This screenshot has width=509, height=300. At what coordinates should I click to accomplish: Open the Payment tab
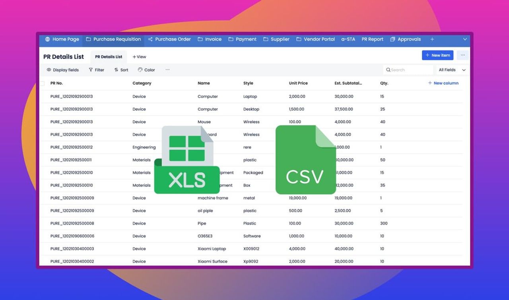(243, 39)
